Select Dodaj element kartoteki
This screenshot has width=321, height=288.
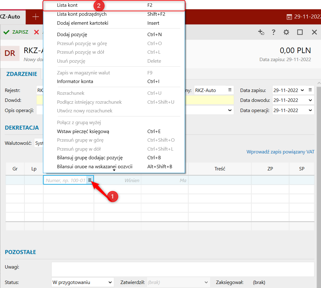(114, 23)
